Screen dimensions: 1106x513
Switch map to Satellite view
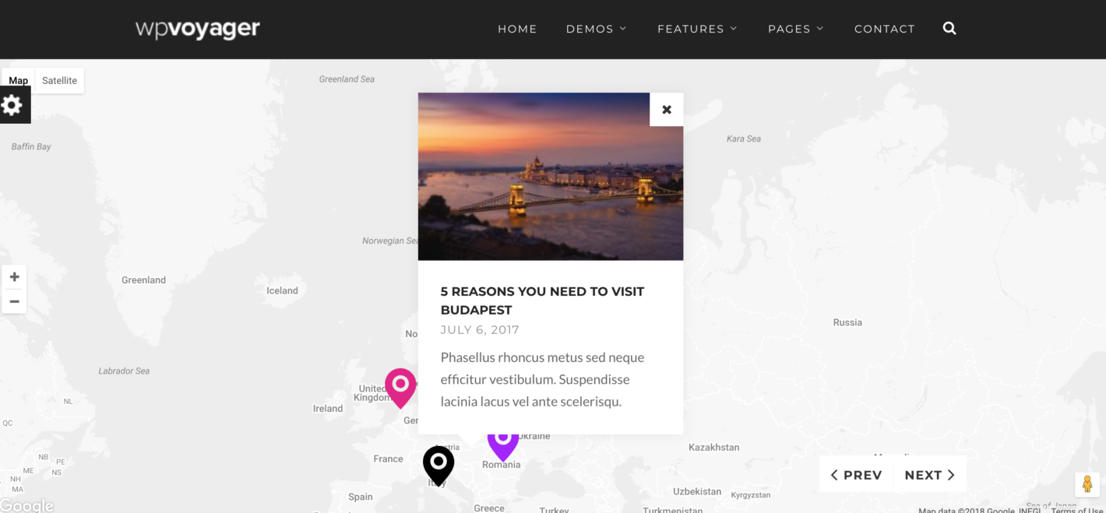(59, 81)
